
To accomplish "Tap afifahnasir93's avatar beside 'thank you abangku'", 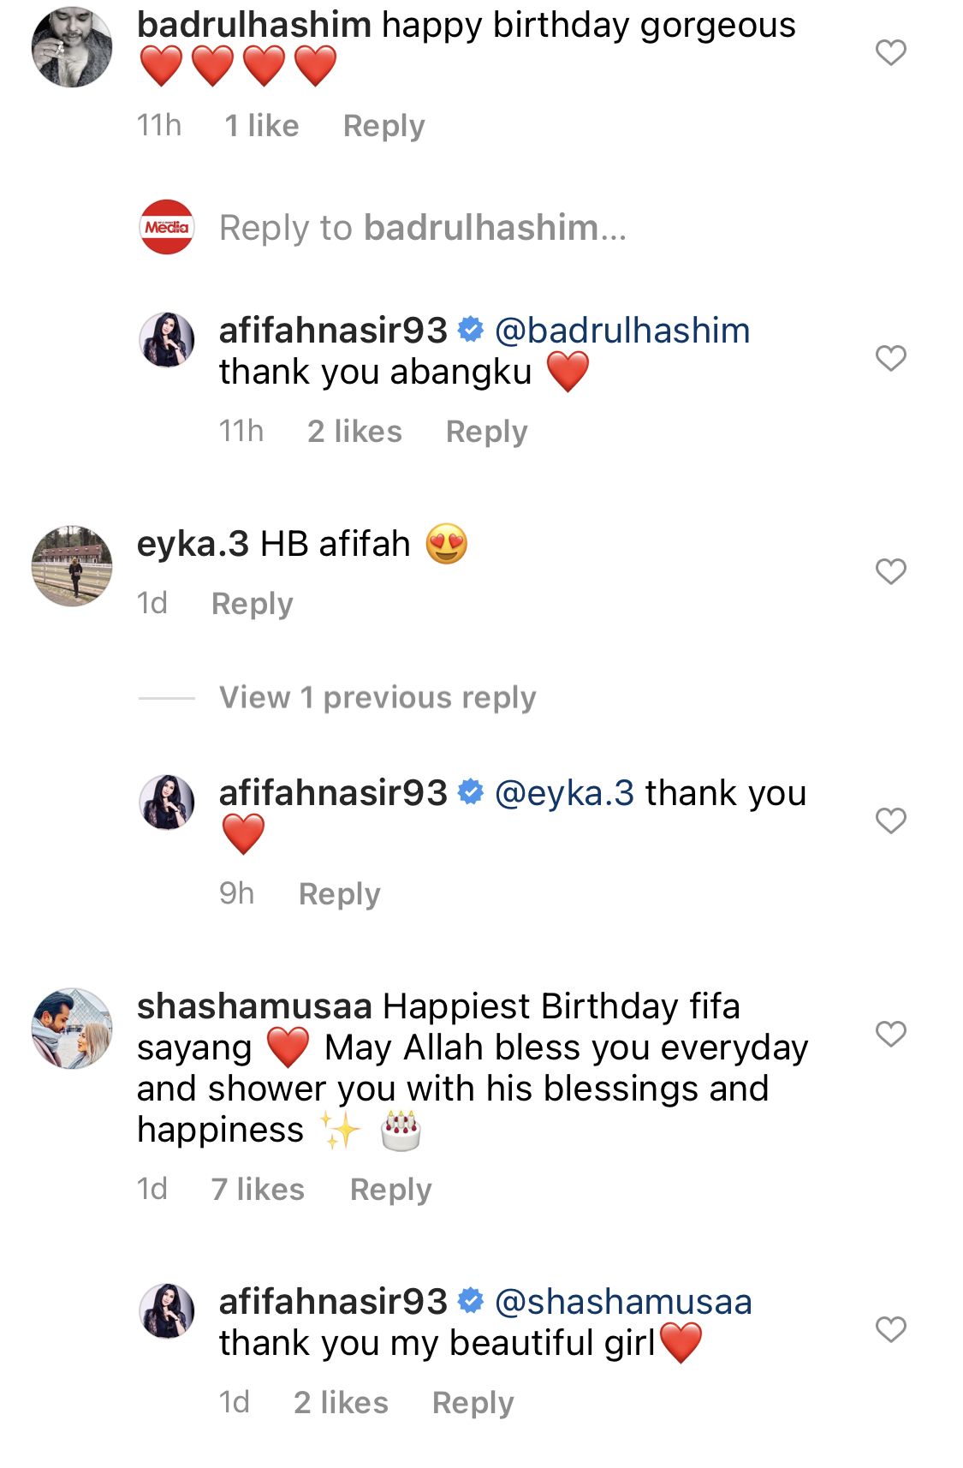I will tap(167, 340).
